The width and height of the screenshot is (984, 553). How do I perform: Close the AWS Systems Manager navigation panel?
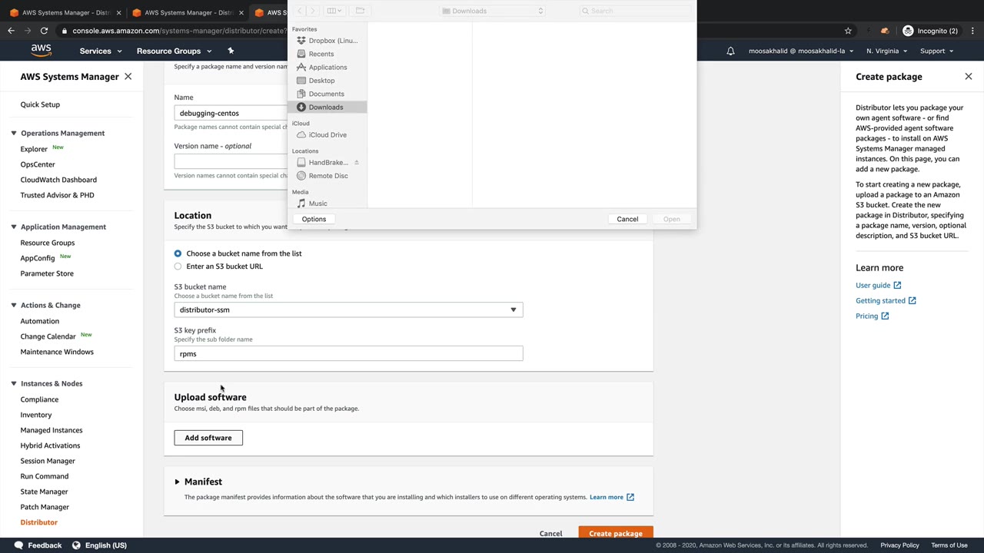[128, 77]
